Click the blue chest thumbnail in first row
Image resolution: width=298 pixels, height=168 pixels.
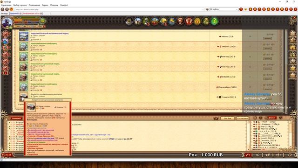24,36
